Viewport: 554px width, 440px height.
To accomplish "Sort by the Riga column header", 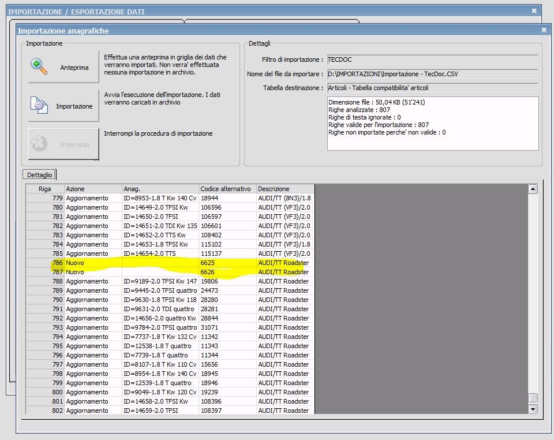I will click(45, 189).
